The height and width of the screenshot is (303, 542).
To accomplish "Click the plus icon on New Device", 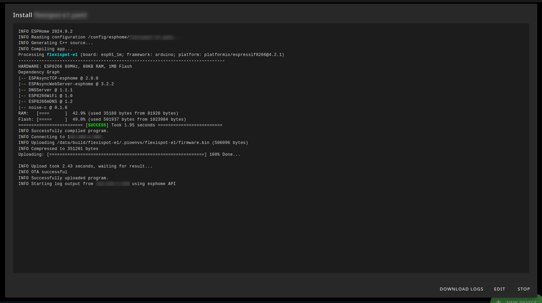I will coord(499,301).
